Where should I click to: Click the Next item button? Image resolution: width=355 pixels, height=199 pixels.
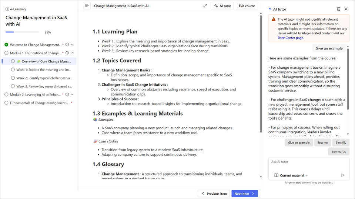244,193
